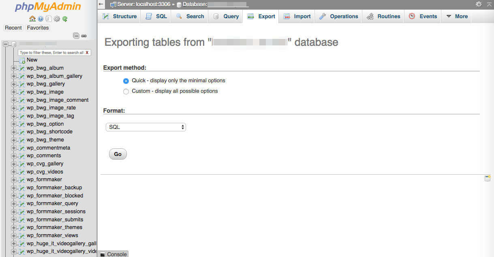Viewport: 494px width, 257px height.
Task: Open the blue question-mark documentation icon
Action: point(41,19)
